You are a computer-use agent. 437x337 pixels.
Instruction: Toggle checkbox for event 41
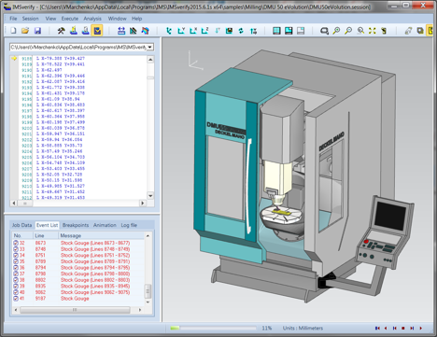tap(16, 299)
